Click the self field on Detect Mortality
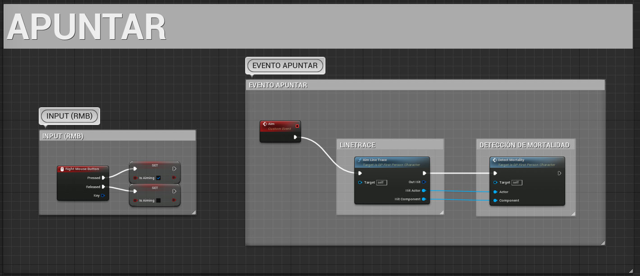Viewport: 640px width, 276px height. click(x=517, y=182)
